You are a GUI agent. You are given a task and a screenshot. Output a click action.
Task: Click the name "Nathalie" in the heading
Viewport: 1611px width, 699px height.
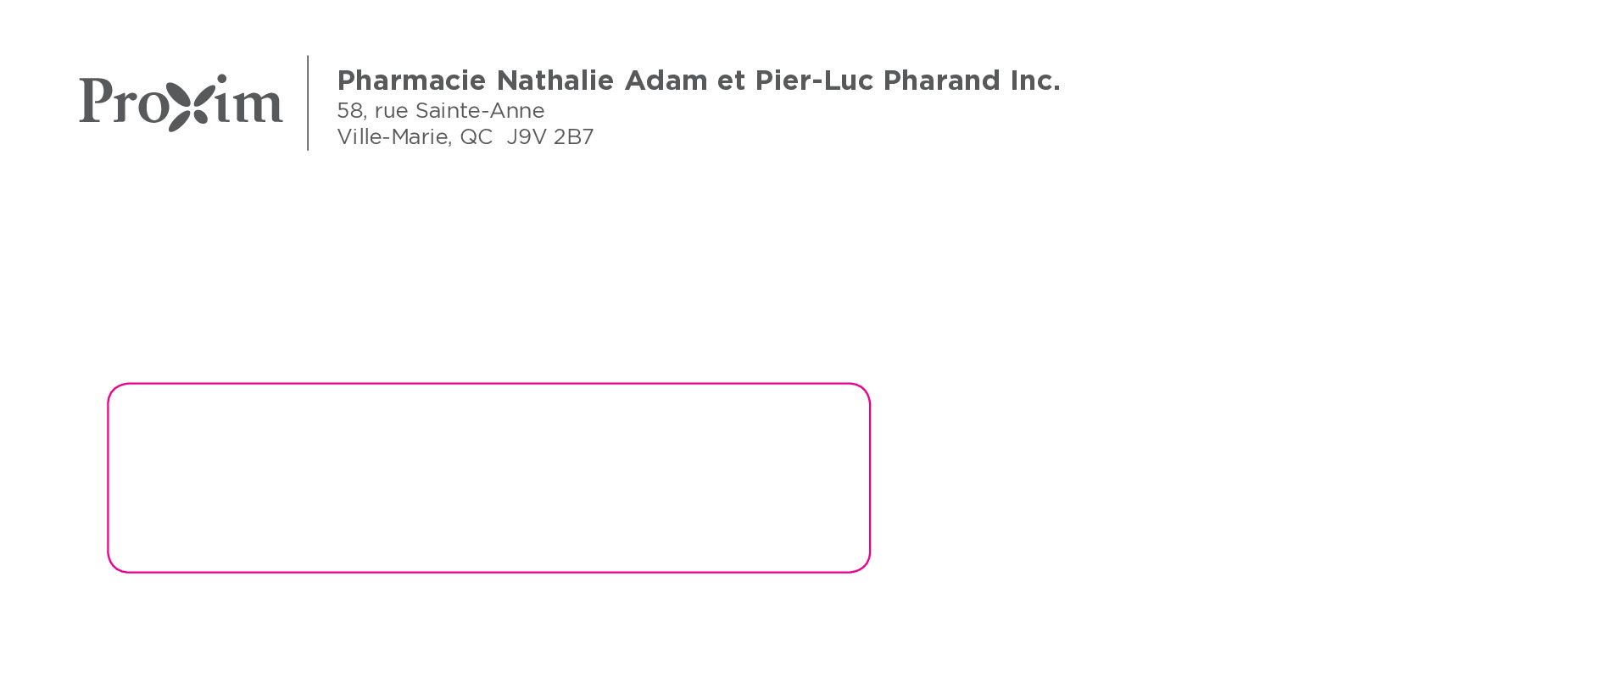click(555, 80)
